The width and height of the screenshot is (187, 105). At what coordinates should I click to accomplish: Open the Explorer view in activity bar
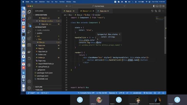[x=29, y=12]
